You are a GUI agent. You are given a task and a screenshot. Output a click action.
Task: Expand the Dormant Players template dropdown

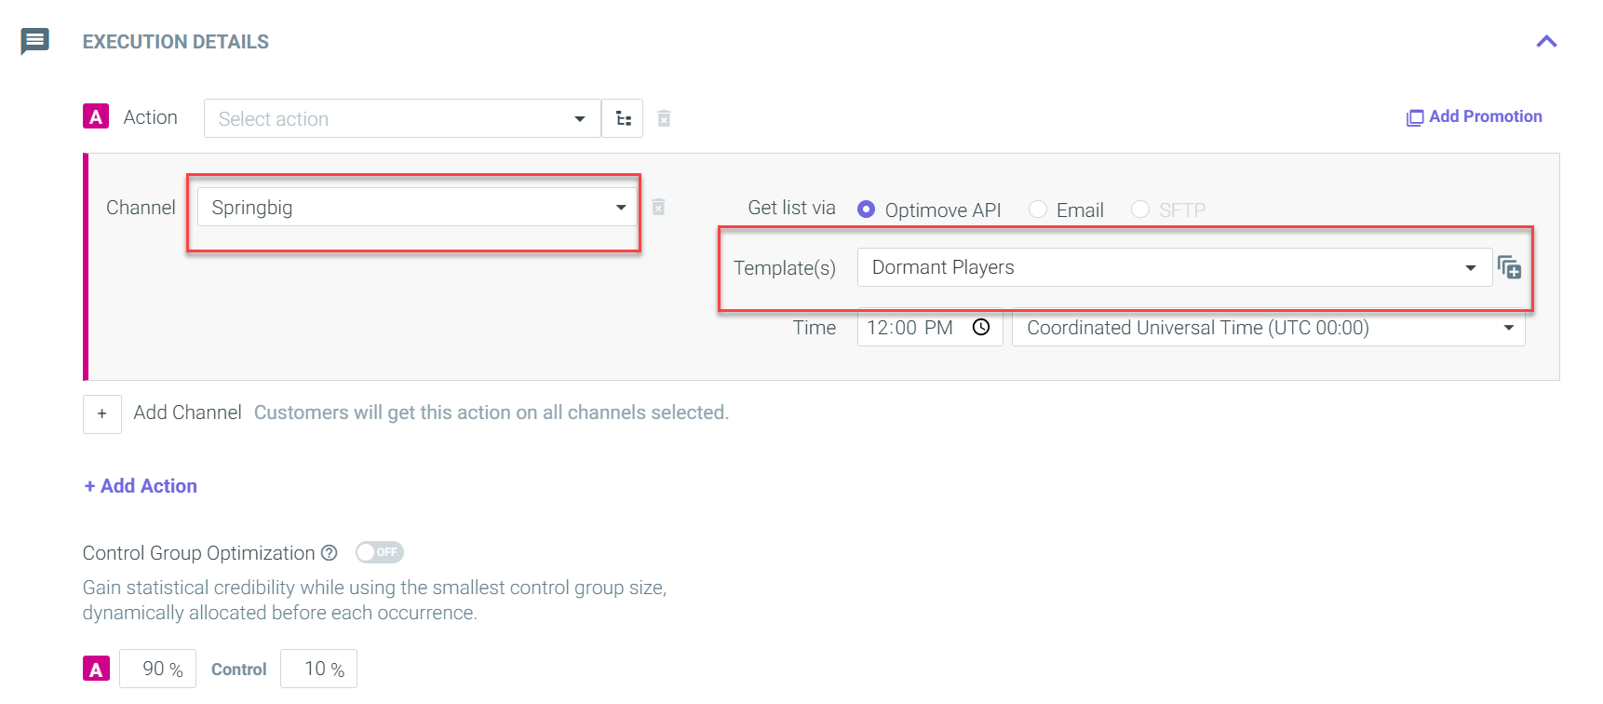click(x=1175, y=267)
